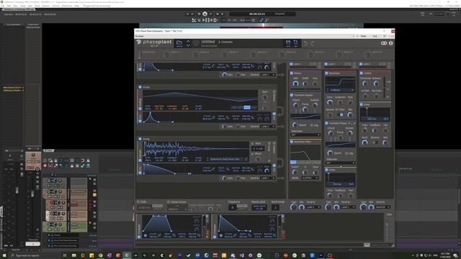The image size is (461, 259).
Task: Redo the last Phase Plant change
Action: pos(313,43)
